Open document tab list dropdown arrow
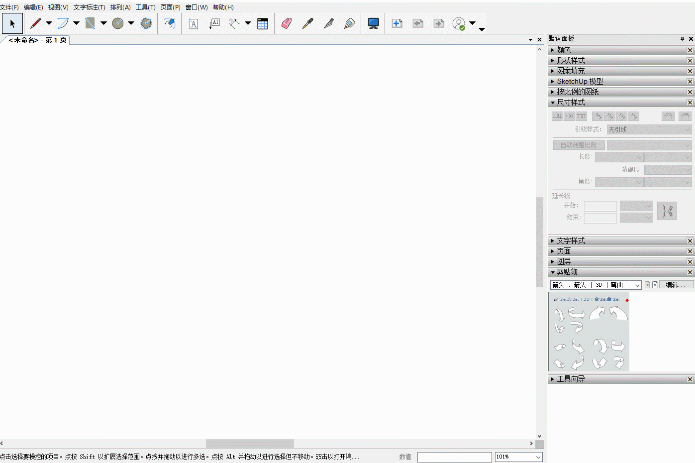 (530, 39)
